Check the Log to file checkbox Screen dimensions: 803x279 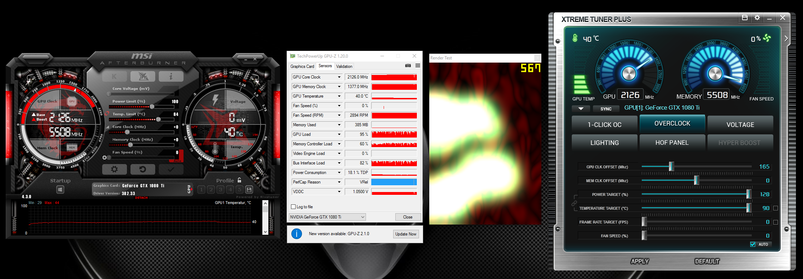(293, 207)
